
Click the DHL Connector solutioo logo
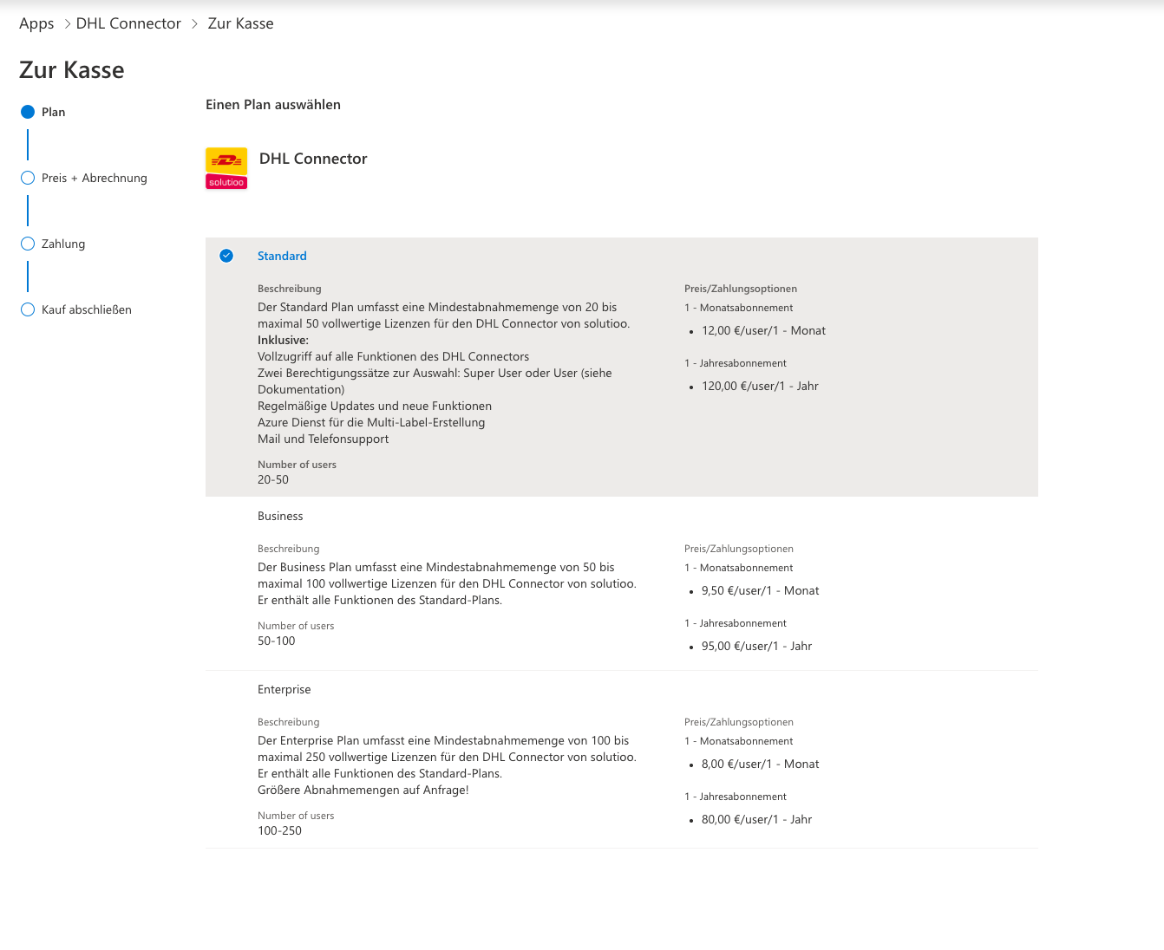pos(226,168)
